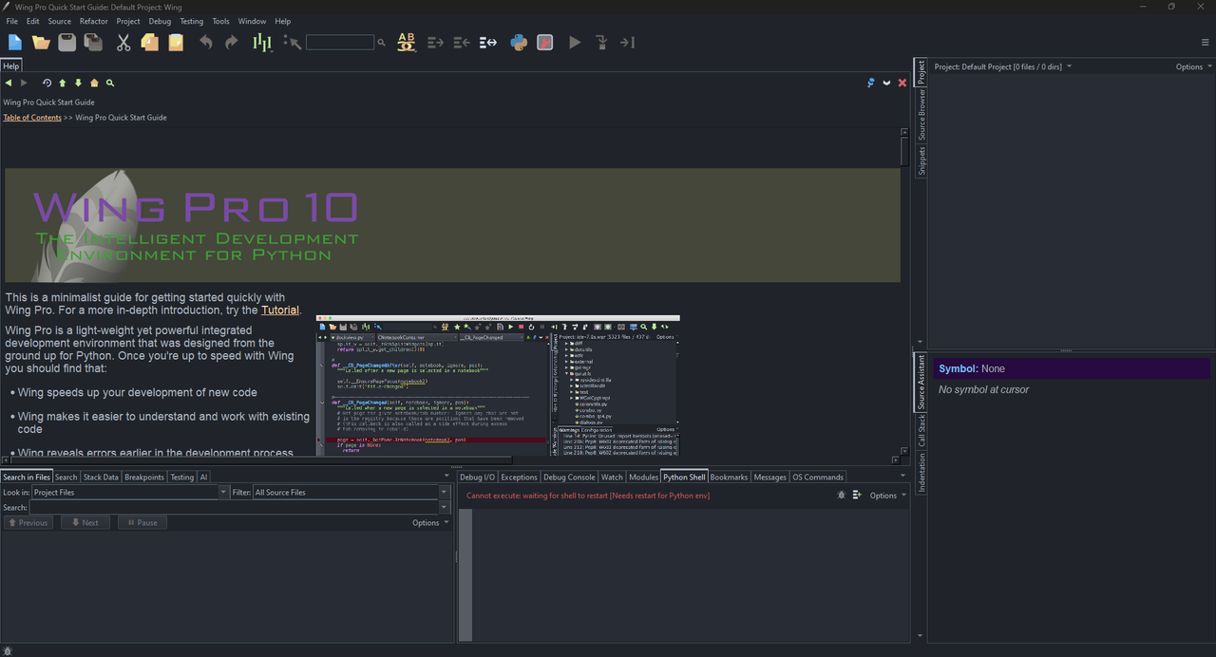
Task: Open the Project panel Options dropdown
Action: (1194, 66)
